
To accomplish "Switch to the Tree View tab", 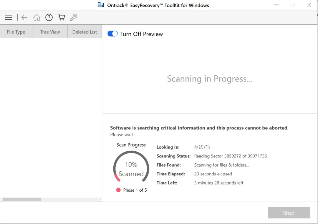I will tap(50, 32).
